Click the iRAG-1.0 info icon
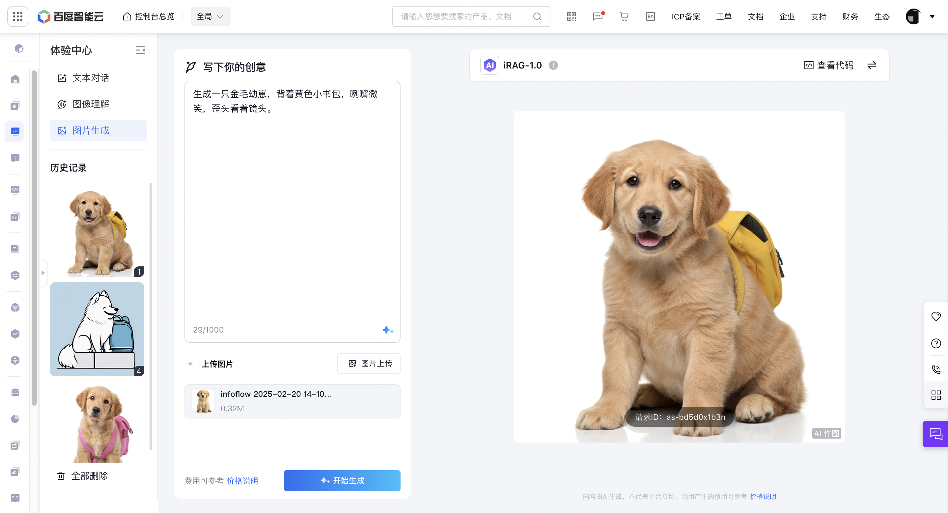 pyautogui.click(x=553, y=65)
